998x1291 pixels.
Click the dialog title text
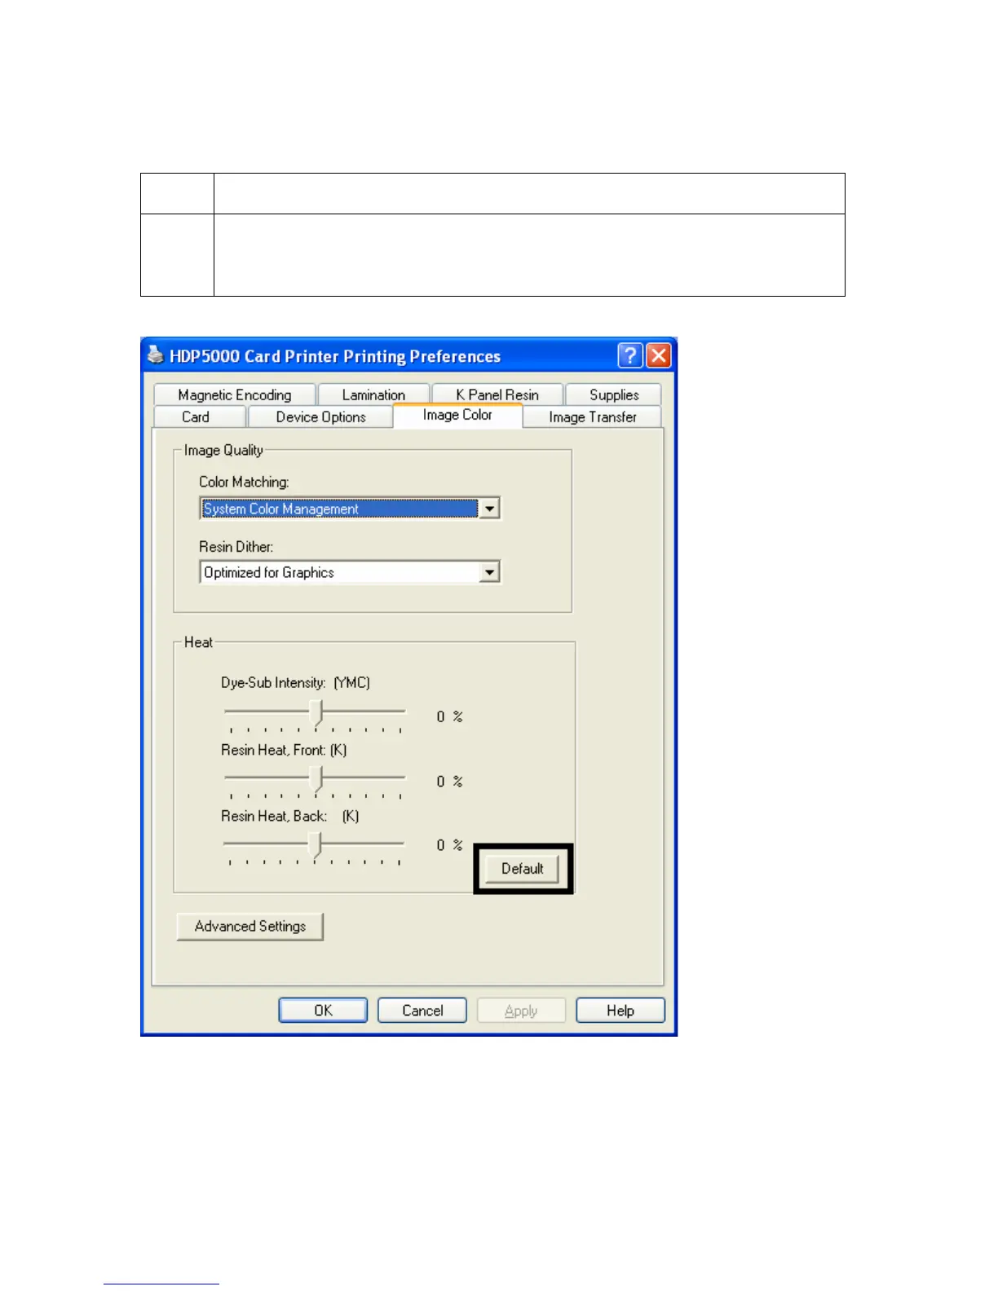point(335,356)
